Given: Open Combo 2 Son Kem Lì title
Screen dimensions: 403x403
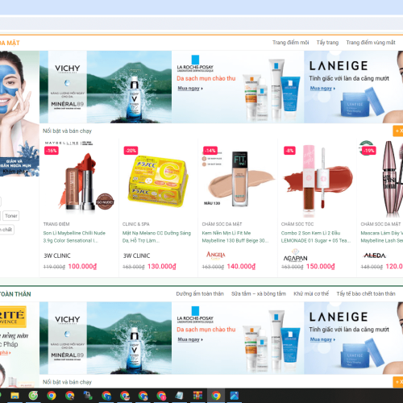Looking at the screenshot, I should (316, 237).
